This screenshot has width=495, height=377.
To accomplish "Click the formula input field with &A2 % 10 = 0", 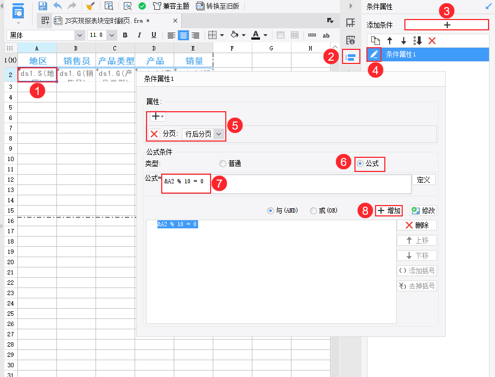I will (x=287, y=184).
